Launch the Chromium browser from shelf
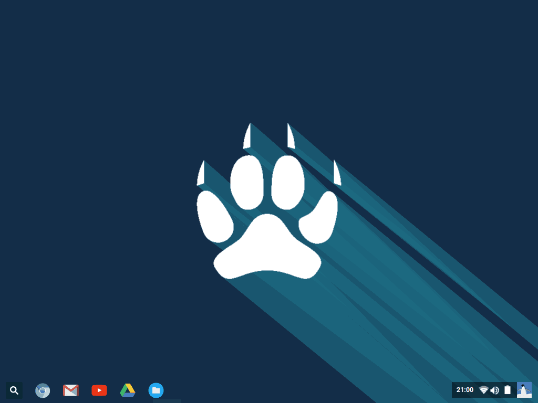This screenshot has height=403, width=538. [43, 390]
